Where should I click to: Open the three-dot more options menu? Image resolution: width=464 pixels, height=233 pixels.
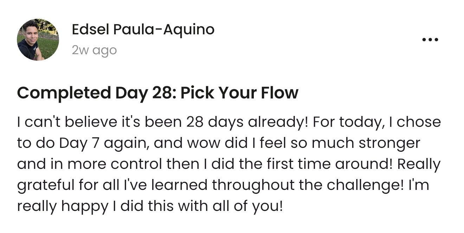[430, 40]
